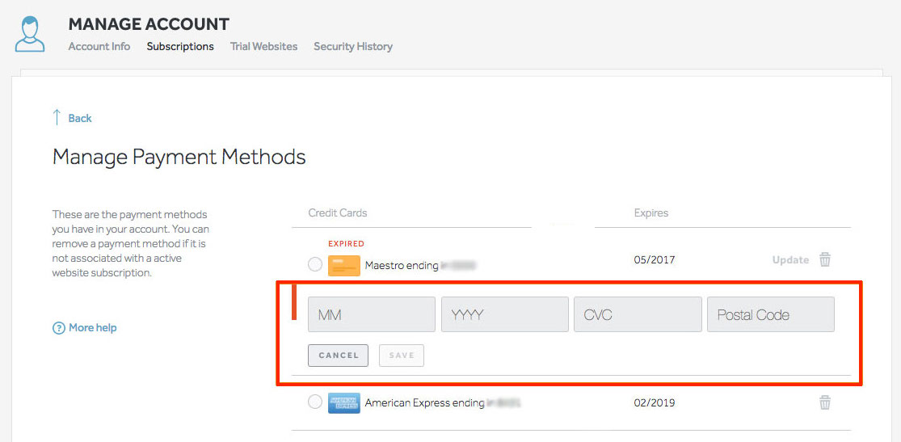Click Update for the Maestro card
Screen dimensions: 901x442
[790, 260]
